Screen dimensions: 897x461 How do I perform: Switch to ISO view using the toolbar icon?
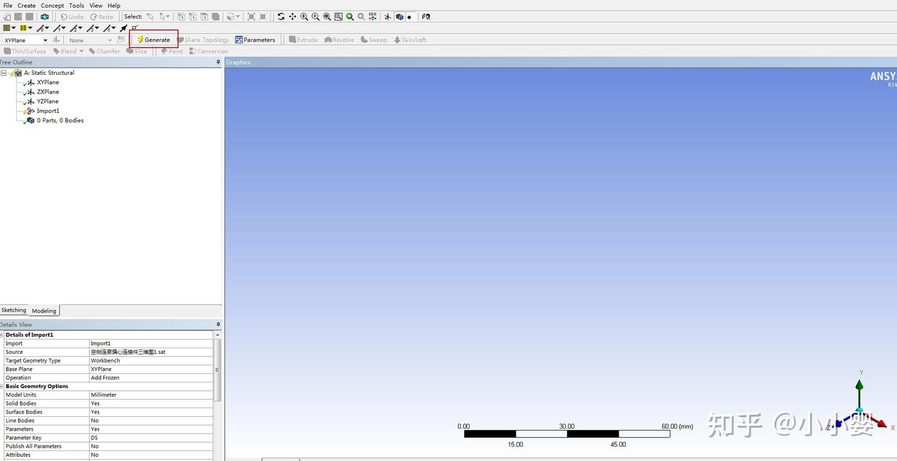click(x=373, y=16)
